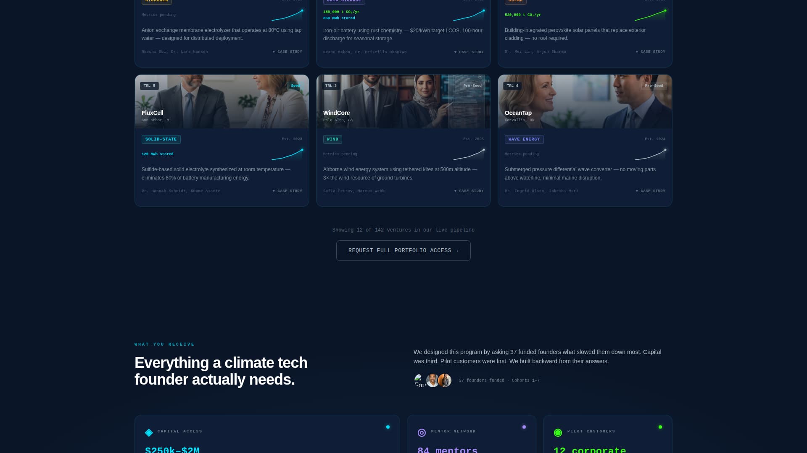The height and width of the screenshot is (453, 807).
Task: Click the sparkline on the electrolyzer card
Action: tap(287, 15)
